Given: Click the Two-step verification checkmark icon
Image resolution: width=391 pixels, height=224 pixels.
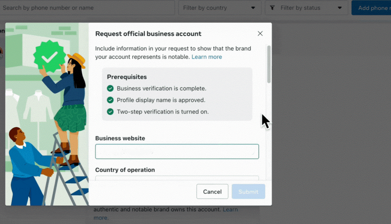Looking at the screenshot, I should click(x=110, y=112).
